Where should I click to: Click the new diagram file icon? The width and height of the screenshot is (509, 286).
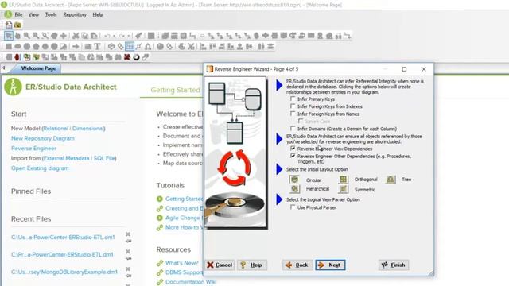tap(9, 25)
